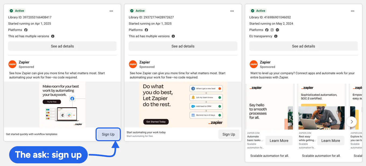Click the Zapier avatar on ad 293727744428972627
Viewport: 366px width, 166px height.
(133, 64)
